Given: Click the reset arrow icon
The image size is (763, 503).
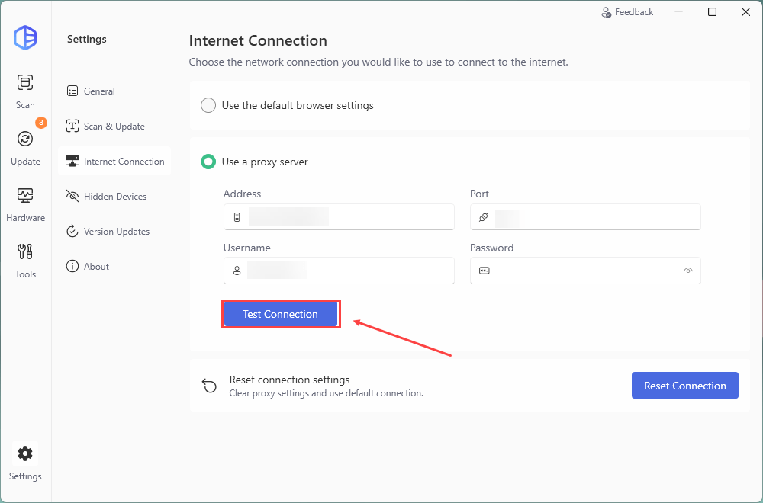Looking at the screenshot, I should [209, 386].
